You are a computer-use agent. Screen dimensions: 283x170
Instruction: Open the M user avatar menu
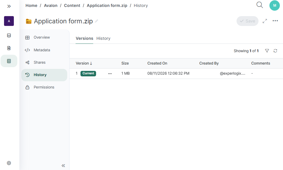275,5
